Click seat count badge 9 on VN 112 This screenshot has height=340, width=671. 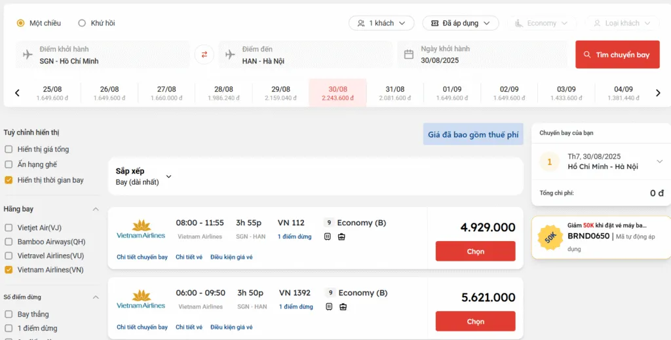click(329, 223)
